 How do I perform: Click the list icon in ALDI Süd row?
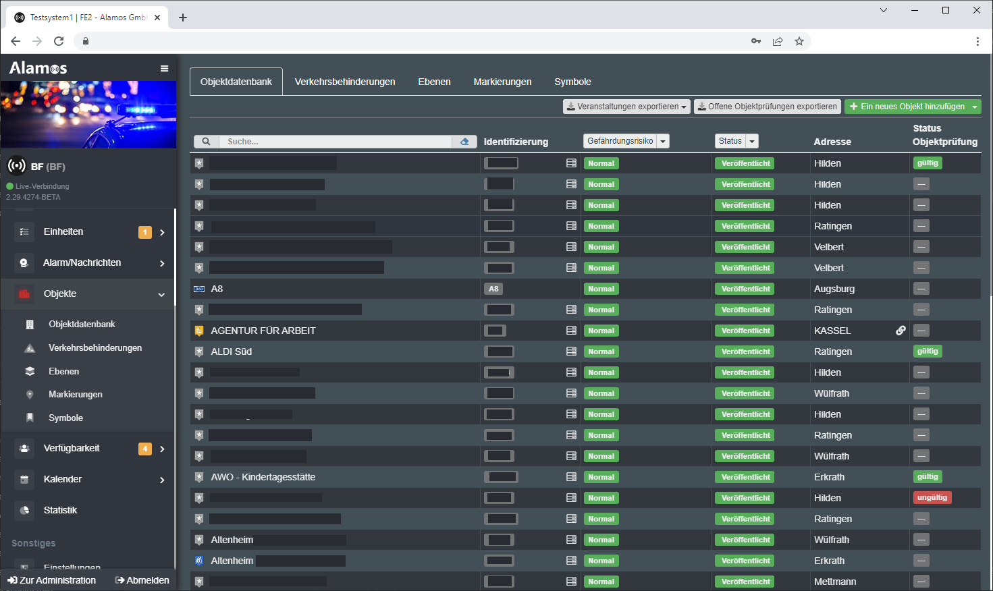click(571, 351)
